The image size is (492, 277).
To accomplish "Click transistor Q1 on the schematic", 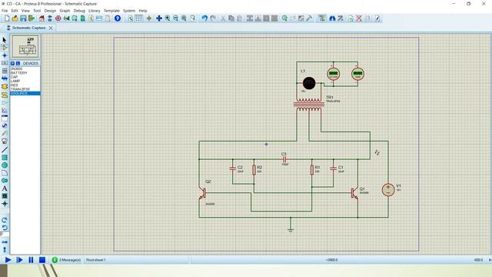I will 355,193.
